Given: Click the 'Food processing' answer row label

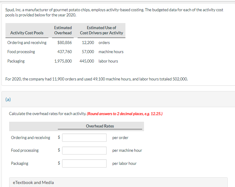Looking at the screenshot, I should click(25, 150).
